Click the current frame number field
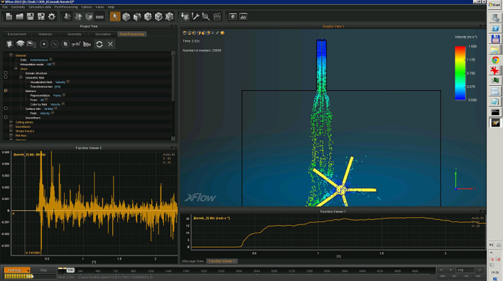The height and width of the screenshot is (281, 503). [x=465, y=270]
